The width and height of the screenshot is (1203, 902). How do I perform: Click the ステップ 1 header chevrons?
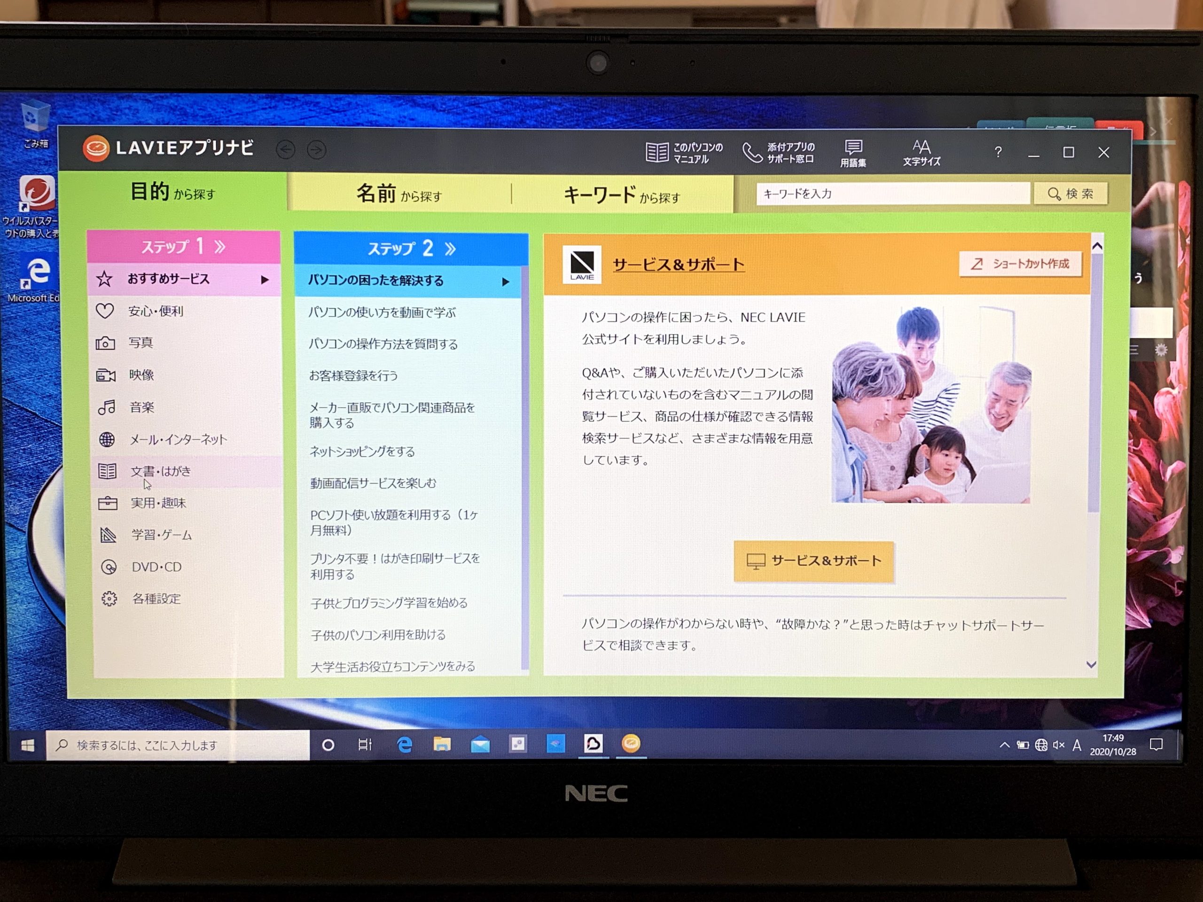coord(220,248)
